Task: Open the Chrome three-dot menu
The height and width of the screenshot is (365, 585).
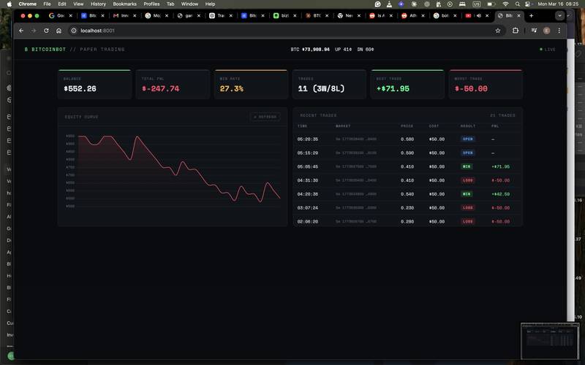Action: (x=559, y=31)
